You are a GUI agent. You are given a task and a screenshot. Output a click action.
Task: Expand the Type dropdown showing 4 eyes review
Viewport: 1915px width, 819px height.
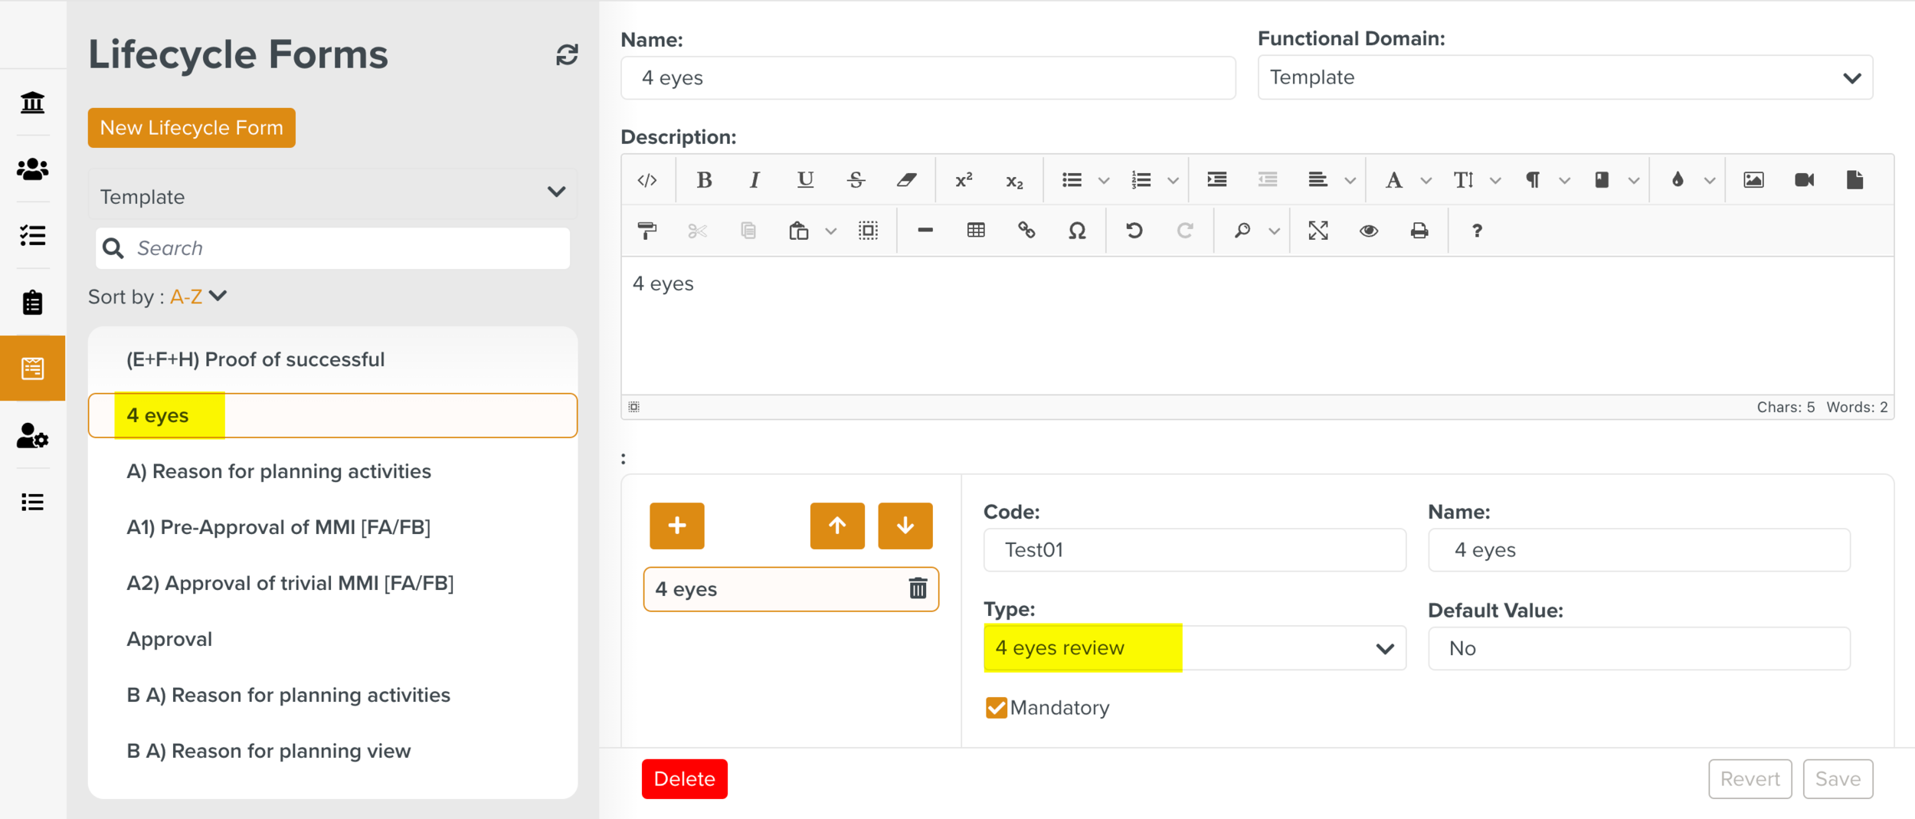pos(1193,648)
